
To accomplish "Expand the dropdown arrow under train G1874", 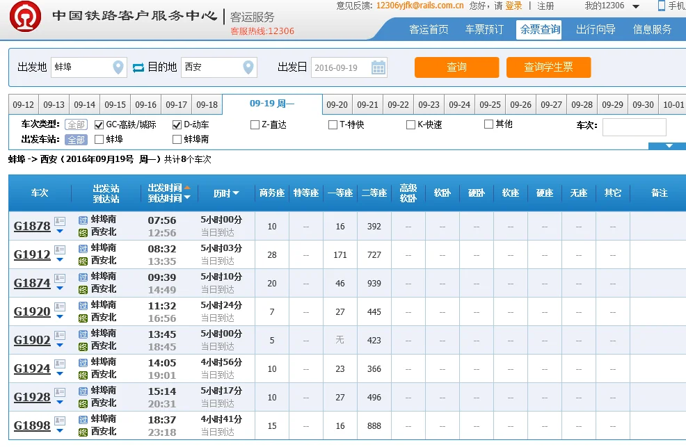I will (60, 287).
